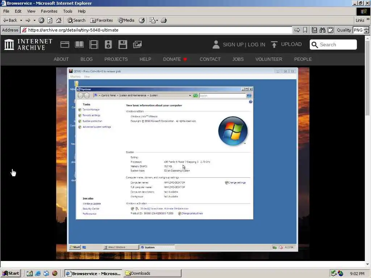Open the Windows Start button
The width and height of the screenshot is (371, 278).
[x=11, y=273]
